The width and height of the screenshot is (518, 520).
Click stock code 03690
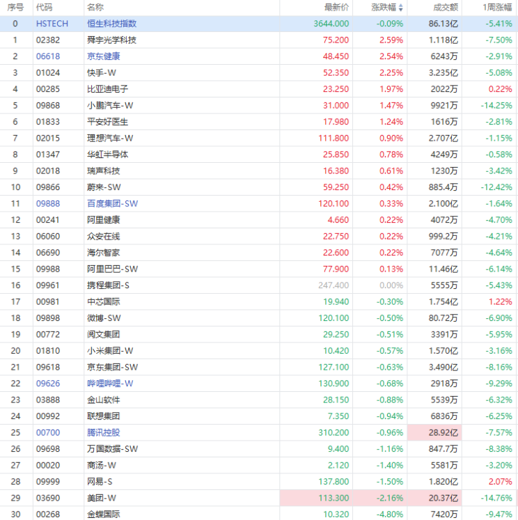coord(48,498)
